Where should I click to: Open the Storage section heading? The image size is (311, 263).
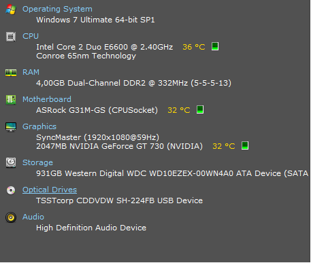[x=37, y=162]
